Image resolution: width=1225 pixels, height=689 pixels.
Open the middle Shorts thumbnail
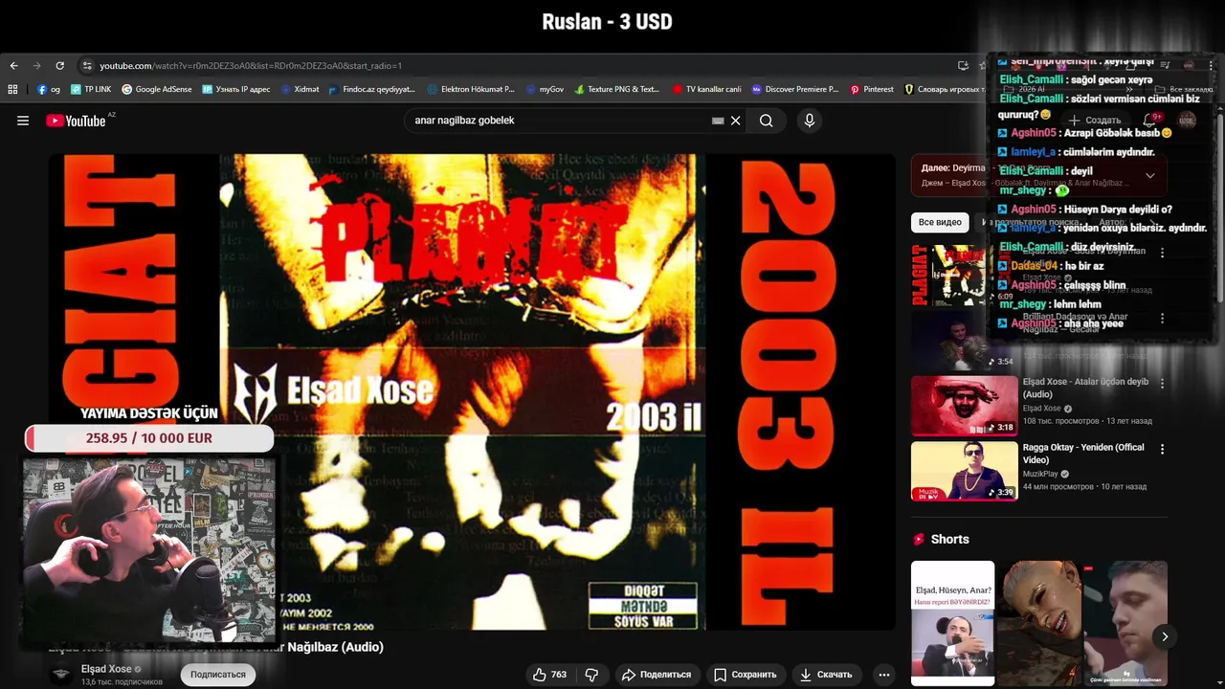coord(1039,623)
